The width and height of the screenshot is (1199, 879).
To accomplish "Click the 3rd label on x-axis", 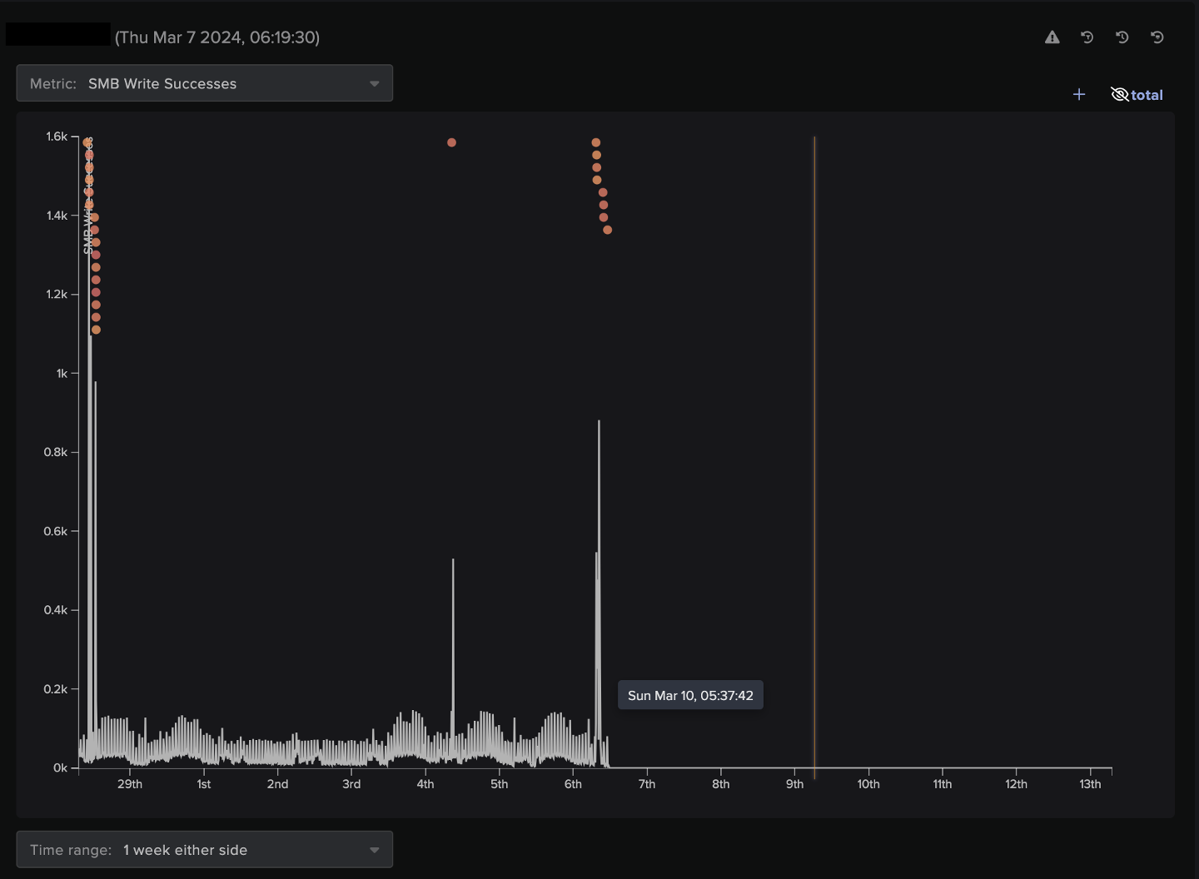I will coord(351,784).
